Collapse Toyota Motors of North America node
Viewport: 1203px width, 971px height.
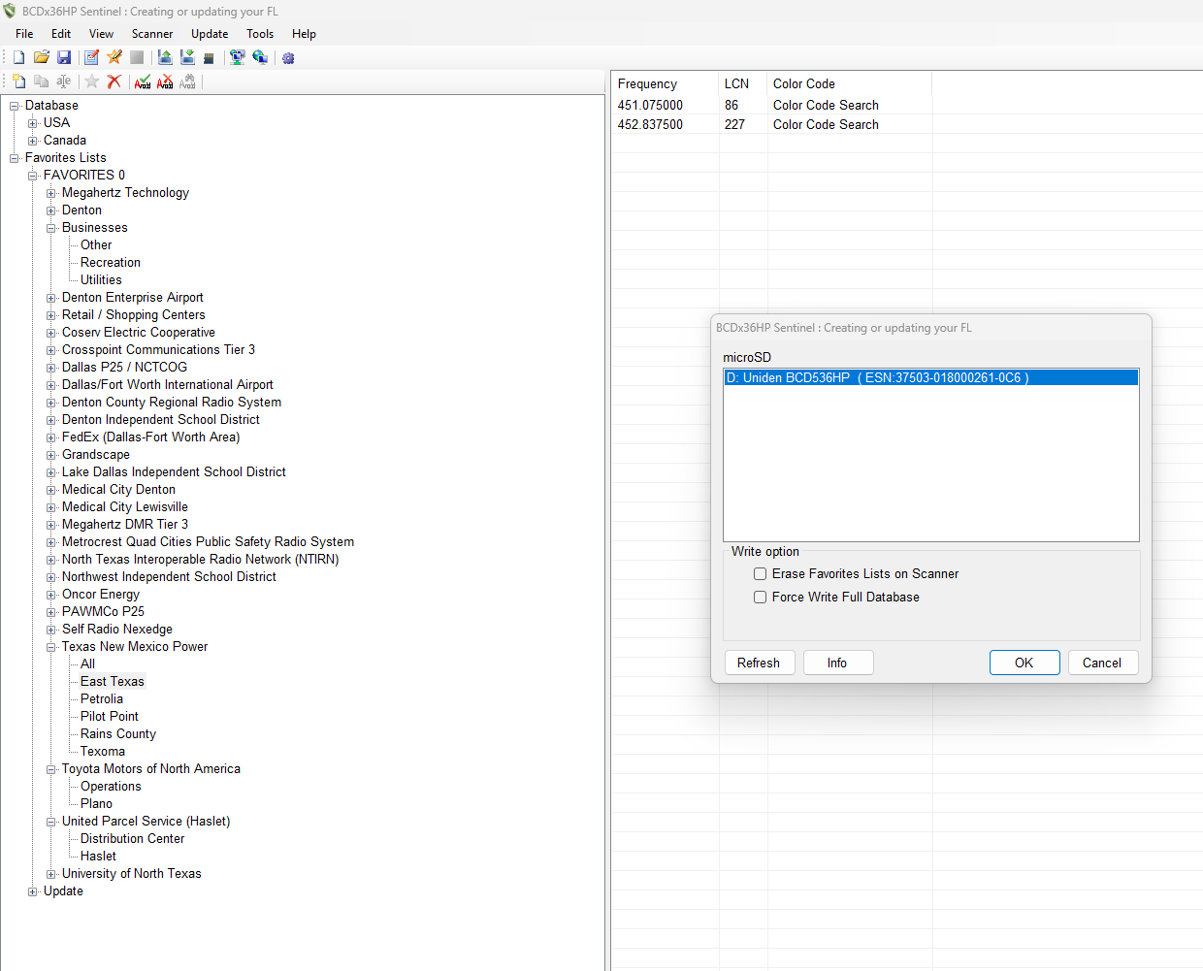[51, 769]
